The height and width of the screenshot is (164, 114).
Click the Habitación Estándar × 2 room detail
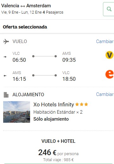58,112
